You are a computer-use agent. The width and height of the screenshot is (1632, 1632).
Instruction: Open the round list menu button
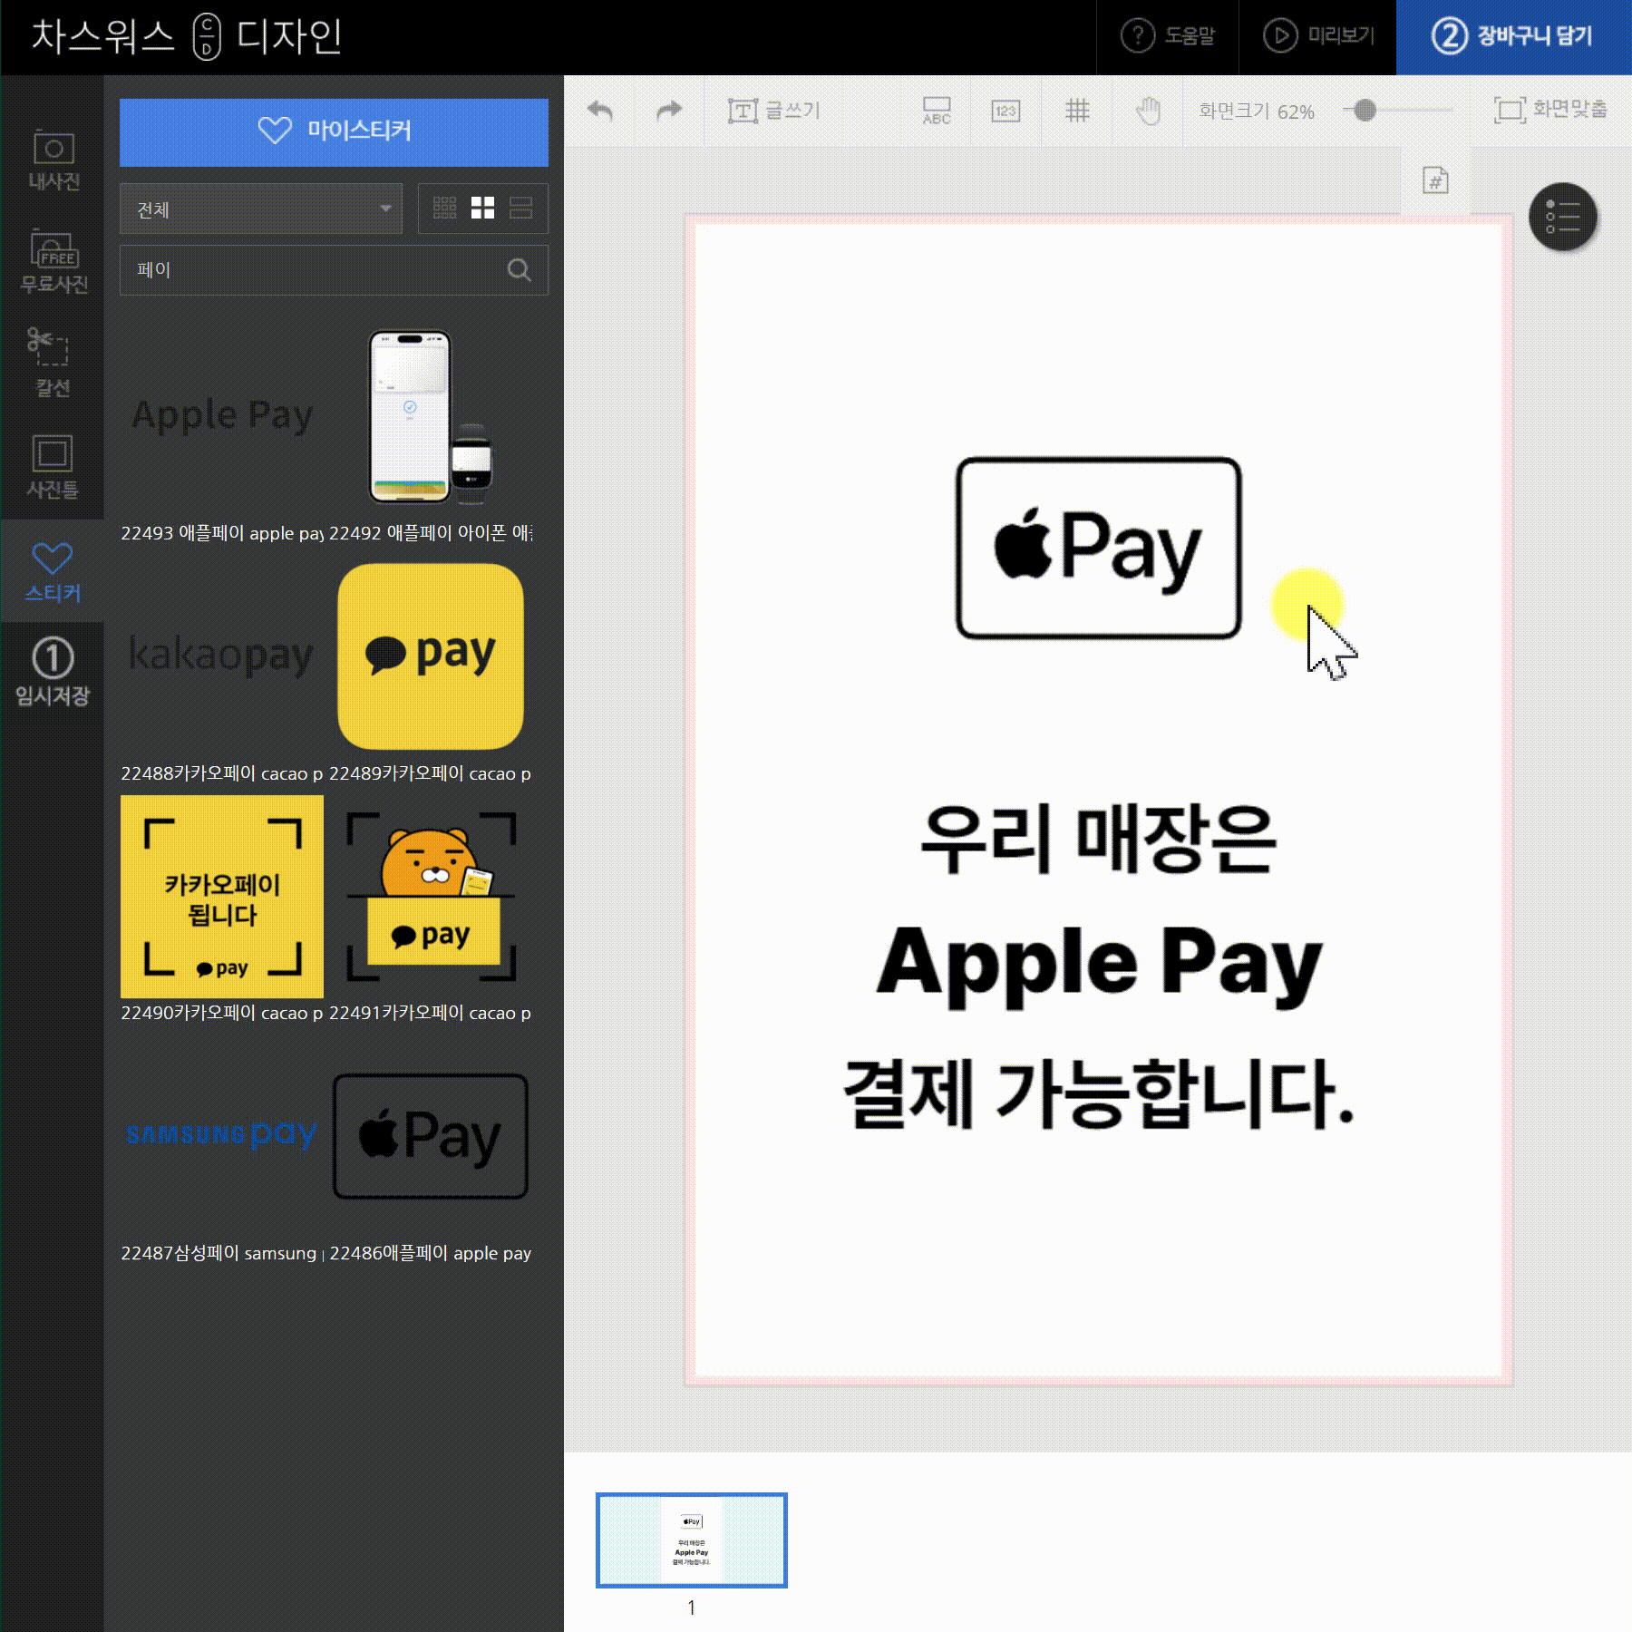[x=1563, y=218]
